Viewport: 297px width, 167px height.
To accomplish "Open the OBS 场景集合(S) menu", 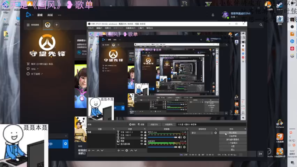I will coord(131,28).
